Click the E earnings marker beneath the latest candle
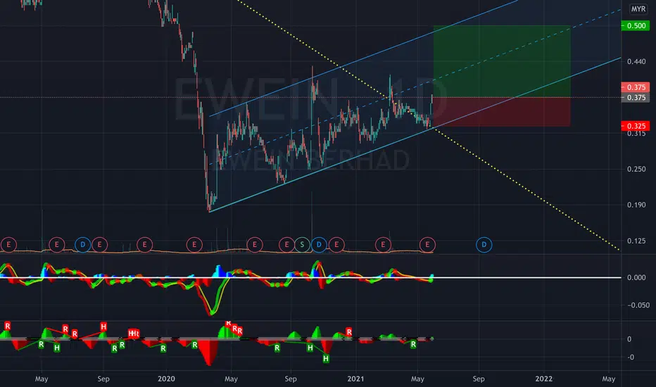656x387 pixels. [427, 245]
